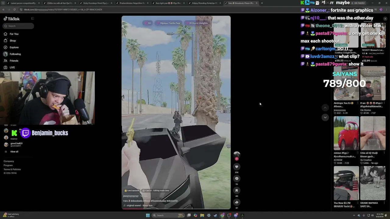Switch to the #siky #cowboys tab
Image resolution: width=390 pixels, height=219 pixels.
pyautogui.click(x=96, y=3)
